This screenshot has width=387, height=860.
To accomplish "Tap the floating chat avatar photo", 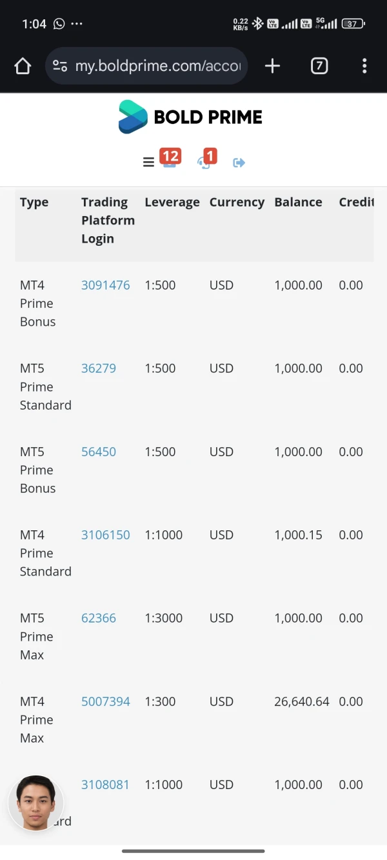I will pos(35,803).
